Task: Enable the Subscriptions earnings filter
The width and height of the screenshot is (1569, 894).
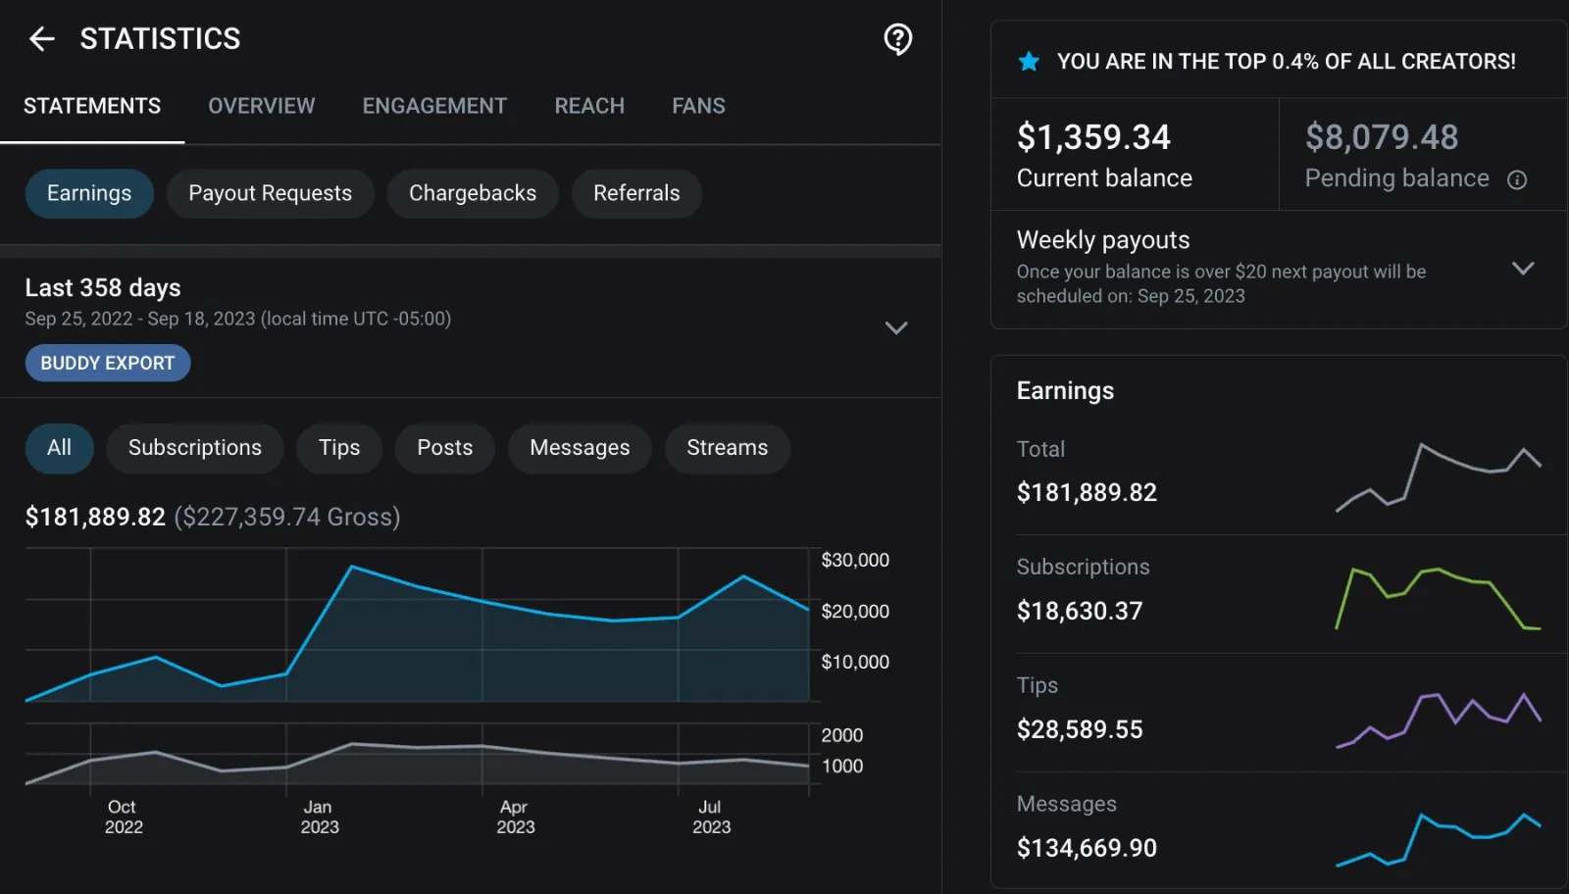Action: click(194, 448)
